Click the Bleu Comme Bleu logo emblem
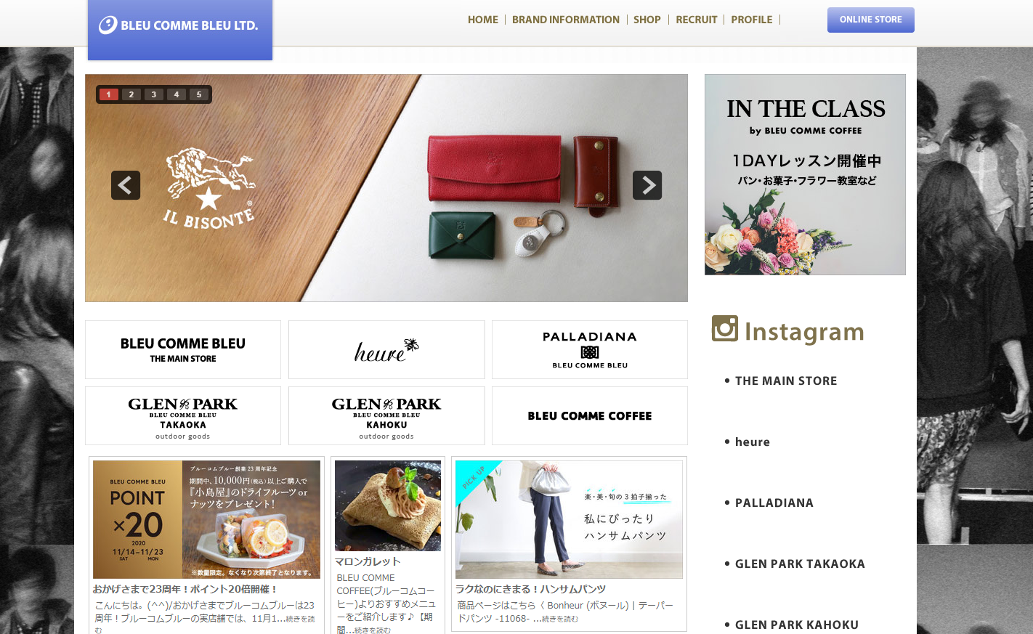 tap(108, 25)
